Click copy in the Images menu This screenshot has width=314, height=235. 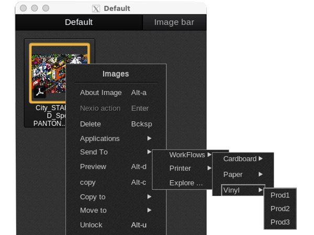tap(113, 182)
